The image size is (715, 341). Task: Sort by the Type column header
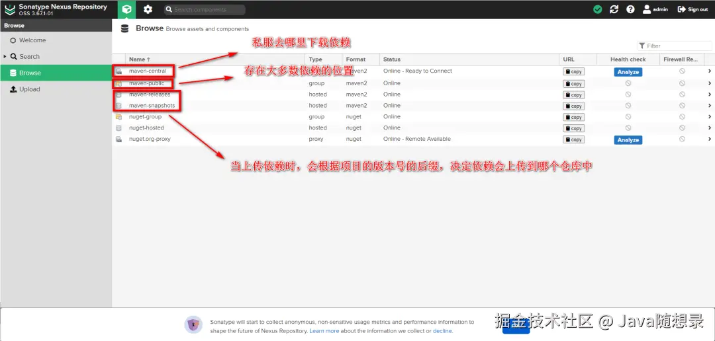click(324, 59)
